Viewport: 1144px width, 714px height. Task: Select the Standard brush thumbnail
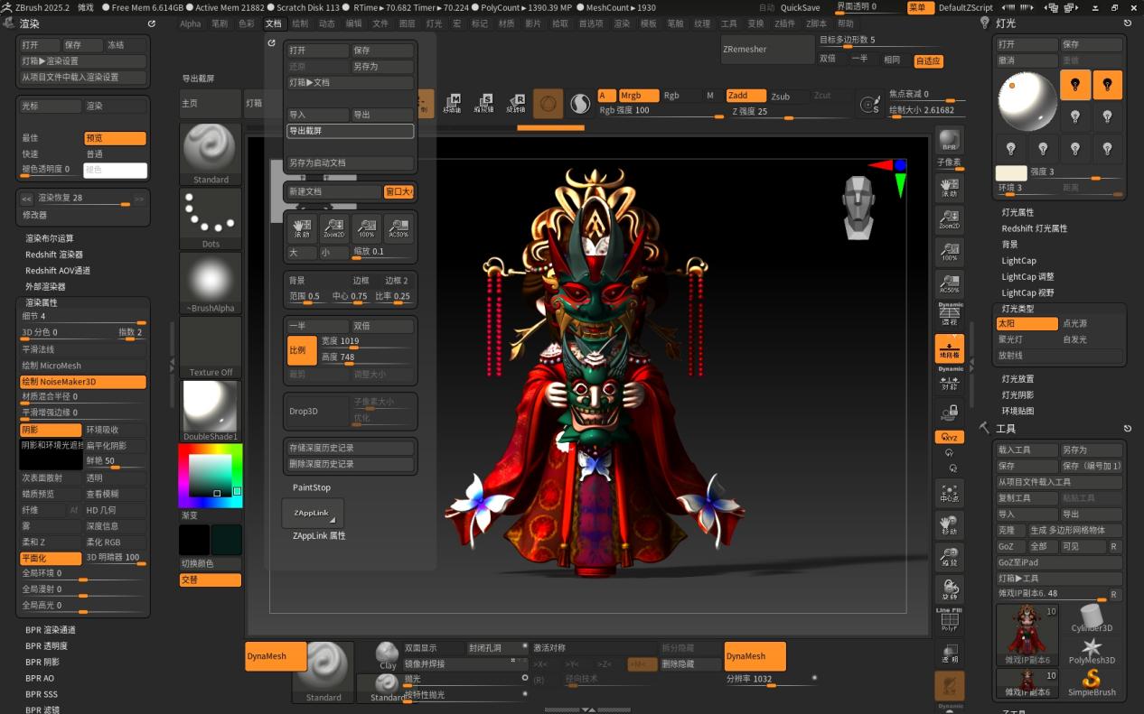point(211,153)
